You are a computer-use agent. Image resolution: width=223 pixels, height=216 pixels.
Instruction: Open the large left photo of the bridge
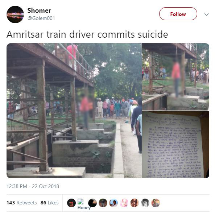pos(74,111)
